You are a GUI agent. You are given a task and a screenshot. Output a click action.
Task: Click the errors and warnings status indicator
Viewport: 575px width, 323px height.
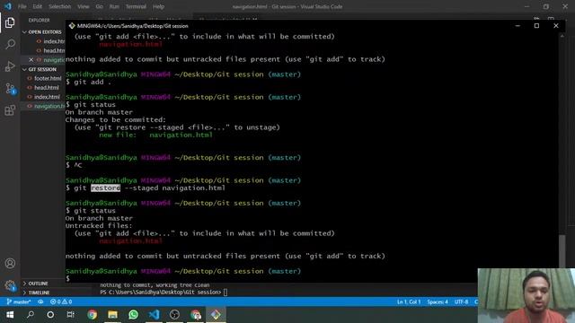pyautogui.click(x=61, y=301)
